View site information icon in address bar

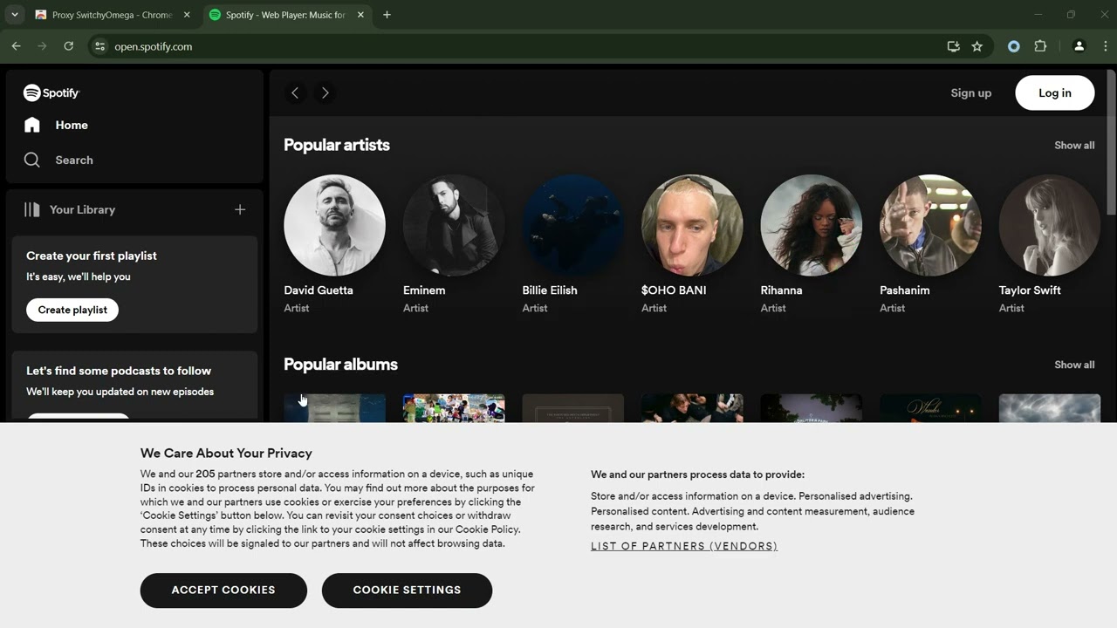pos(99,46)
